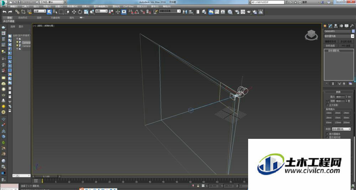Screen dimensions: 356x190
Task: Select the 200mm stock lens button
Action: pyautogui.click(x=346, y=123)
